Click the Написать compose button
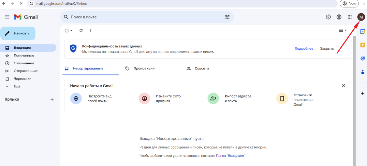The image size is (367, 166). click(x=18, y=33)
